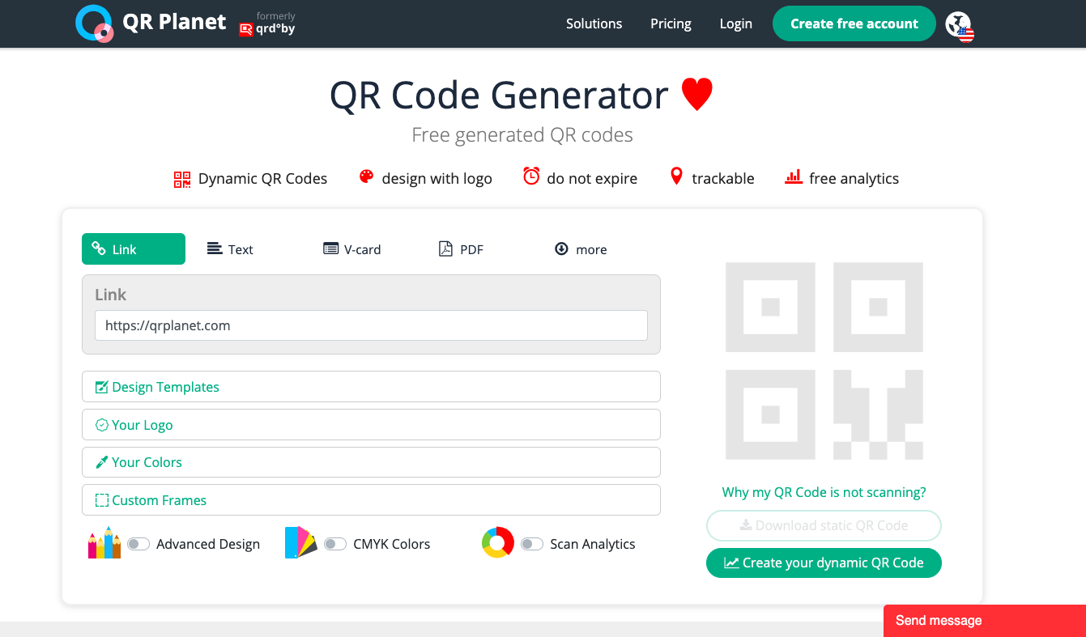The image size is (1086, 637).
Task: Click the QR Planet logo icon
Action: pyautogui.click(x=94, y=23)
